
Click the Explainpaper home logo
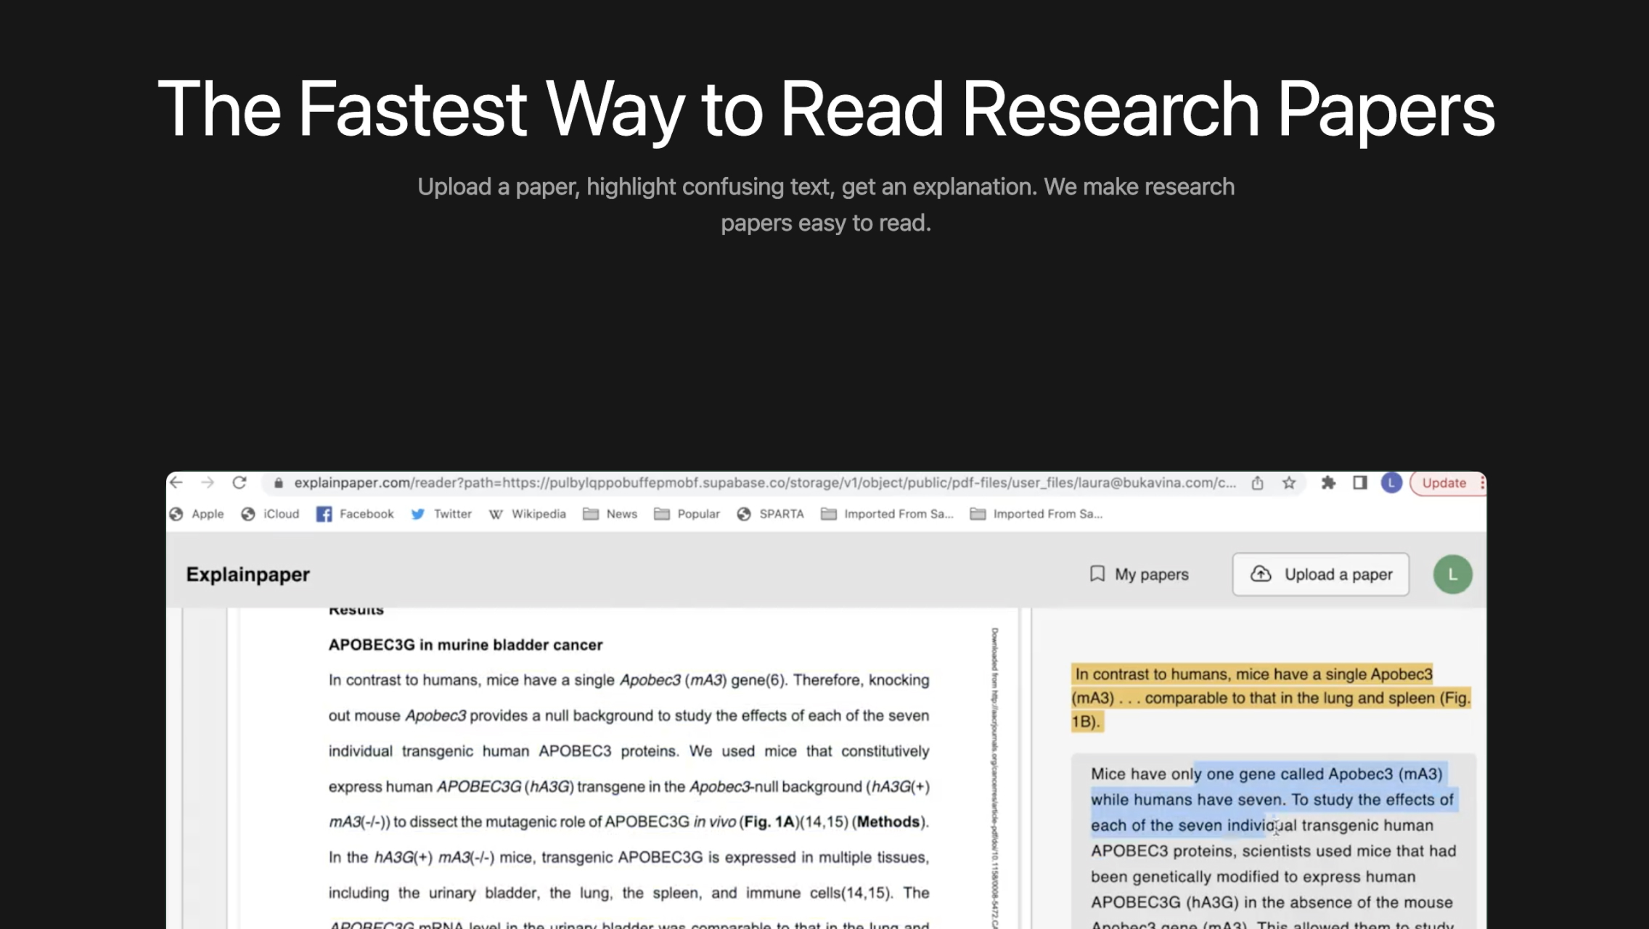click(x=248, y=574)
